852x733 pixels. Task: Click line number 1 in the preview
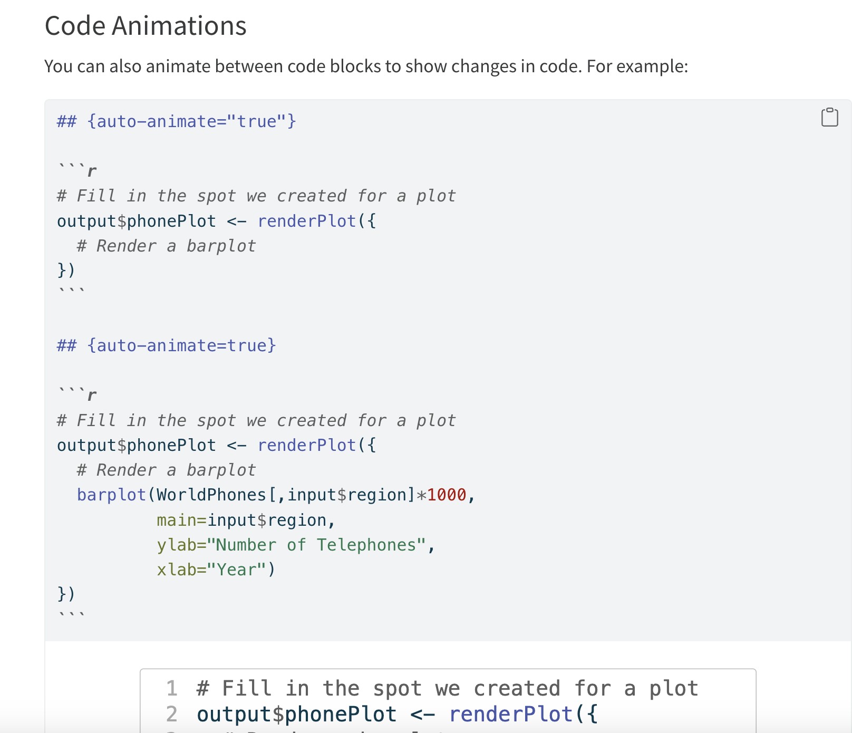tap(171, 689)
